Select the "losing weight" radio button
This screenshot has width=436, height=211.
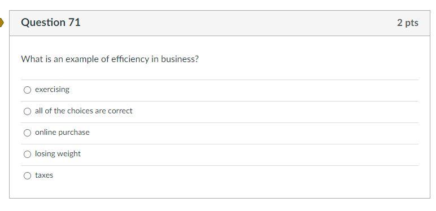(27, 154)
